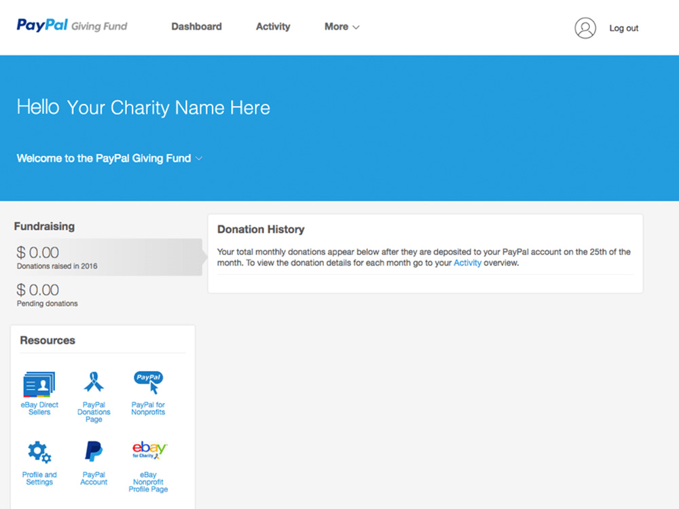
Task: Click the eBay Nonprofit Profile Page label
Action: [x=148, y=482]
